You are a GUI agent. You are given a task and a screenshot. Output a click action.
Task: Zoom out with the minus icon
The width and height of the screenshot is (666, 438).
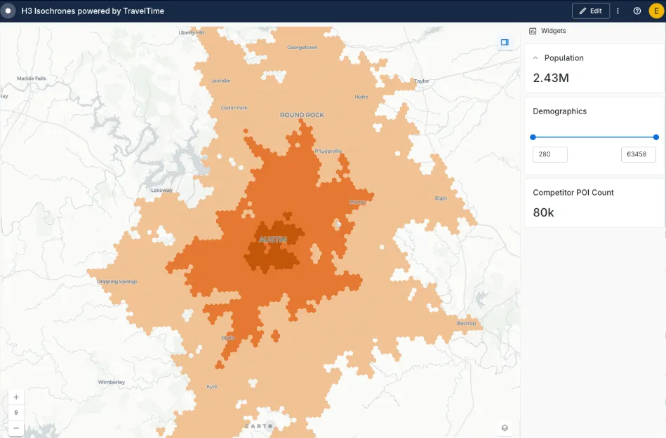pyautogui.click(x=16, y=427)
